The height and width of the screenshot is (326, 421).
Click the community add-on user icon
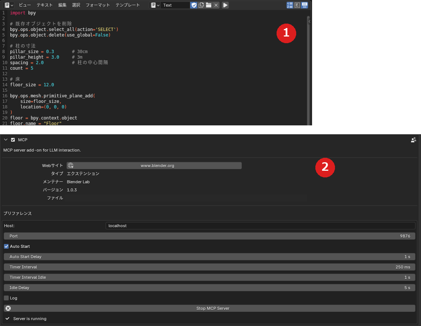pyautogui.click(x=414, y=140)
